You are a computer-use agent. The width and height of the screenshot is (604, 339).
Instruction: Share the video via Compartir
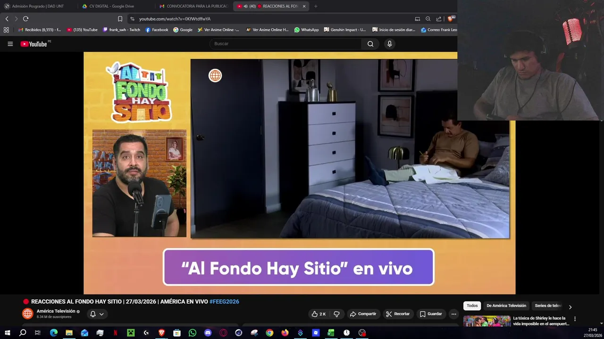pyautogui.click(x=363, y=314)
